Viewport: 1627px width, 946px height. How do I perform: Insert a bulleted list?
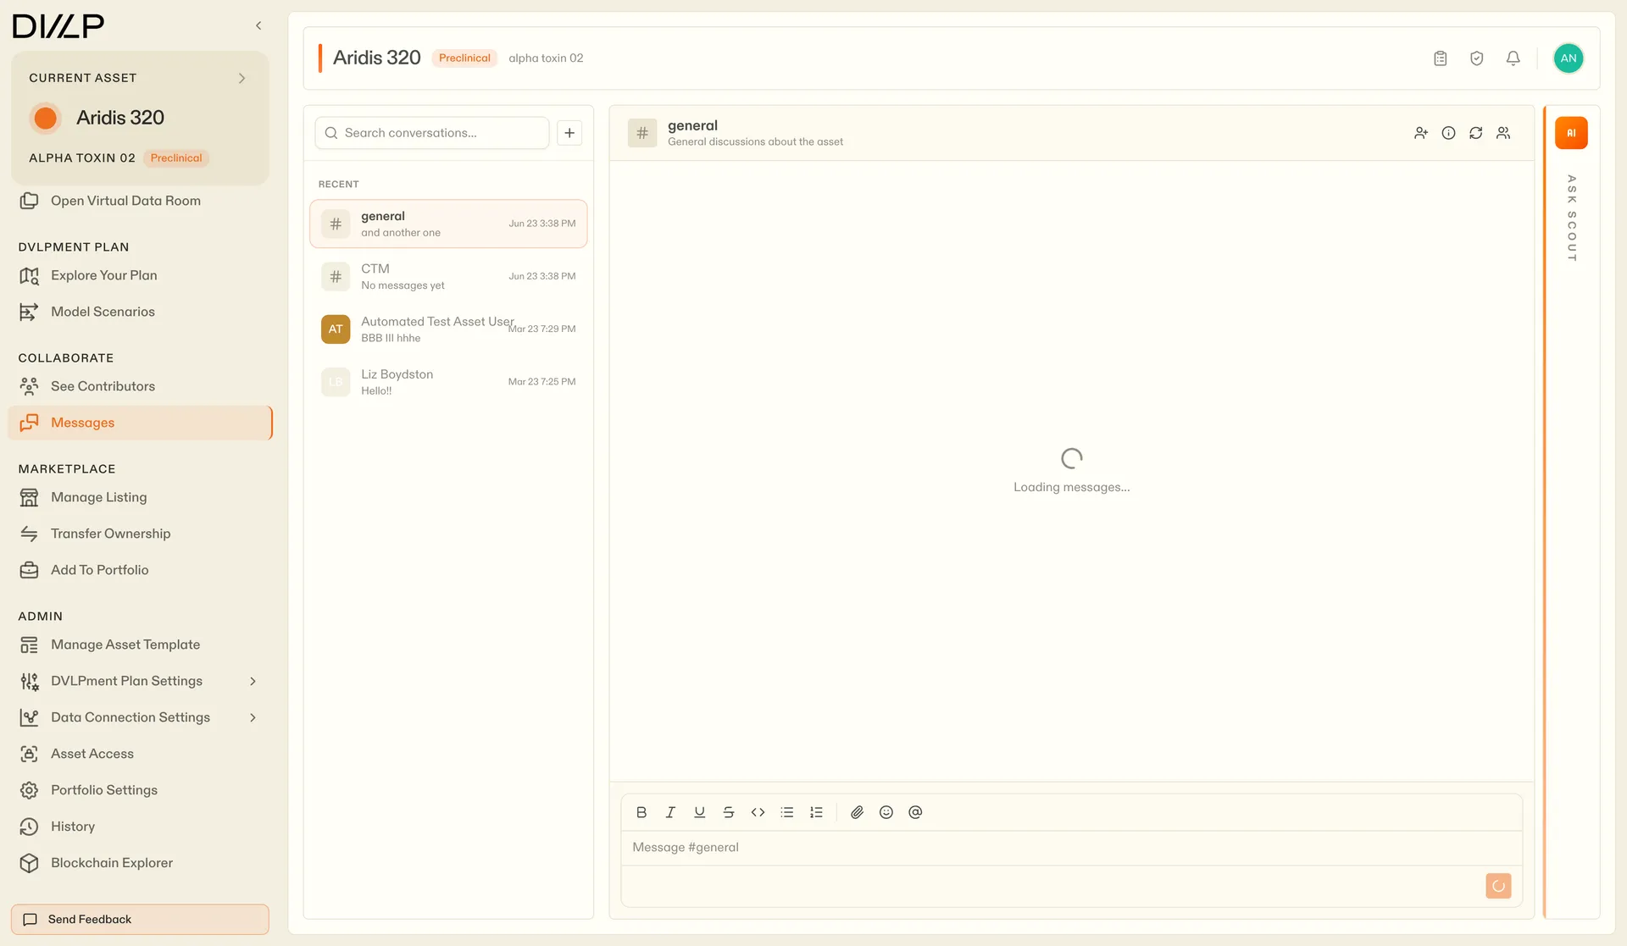tap(787, 812)
